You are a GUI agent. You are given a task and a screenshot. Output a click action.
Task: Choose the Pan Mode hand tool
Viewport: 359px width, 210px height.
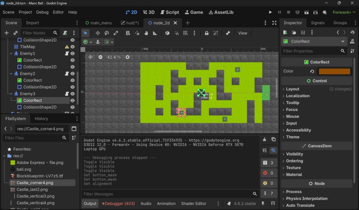(x=146, y=33)
